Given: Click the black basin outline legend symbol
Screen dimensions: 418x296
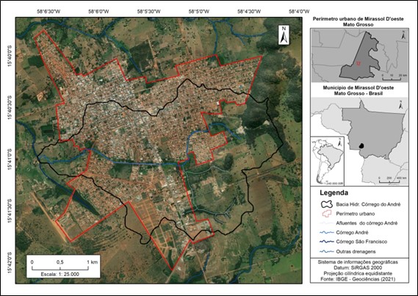Looking at the screenshot, I should click(x=327, y=204).
